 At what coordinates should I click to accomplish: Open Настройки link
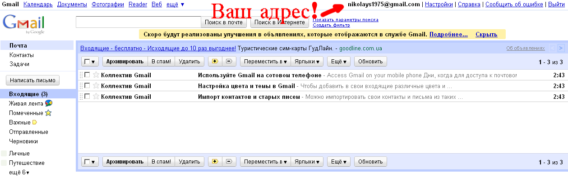(x=439, y=4)
